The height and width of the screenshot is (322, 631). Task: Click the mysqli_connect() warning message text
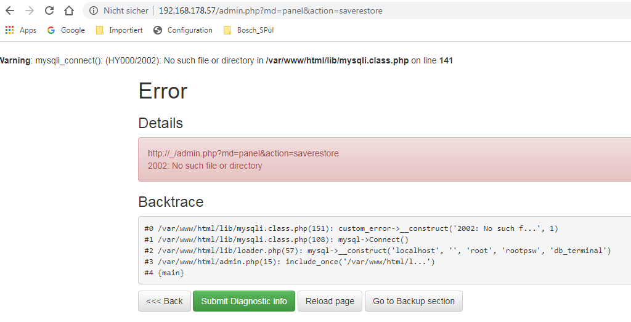pos(226,61)
